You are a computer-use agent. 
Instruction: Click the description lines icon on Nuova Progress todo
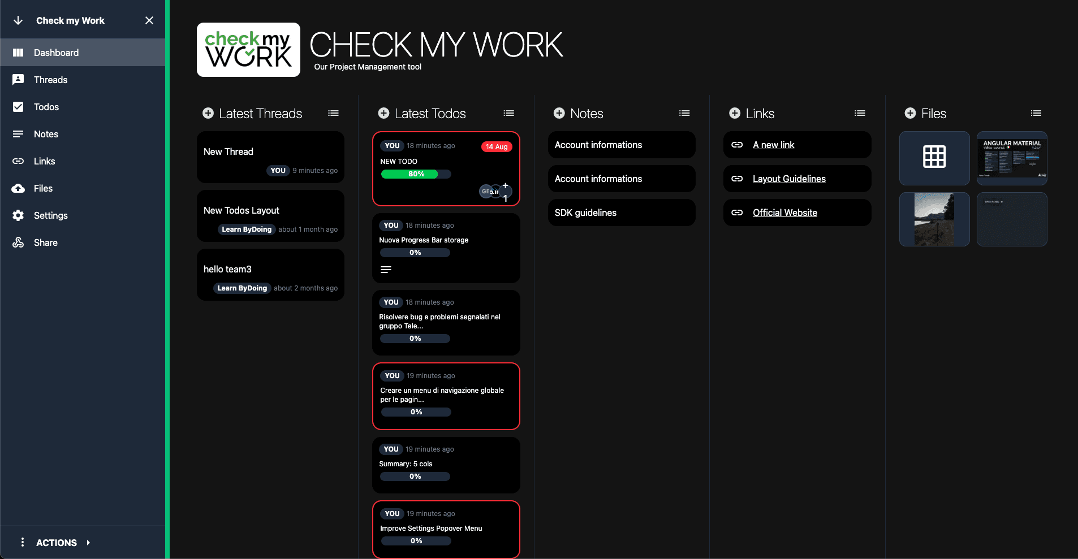point(386,270)
